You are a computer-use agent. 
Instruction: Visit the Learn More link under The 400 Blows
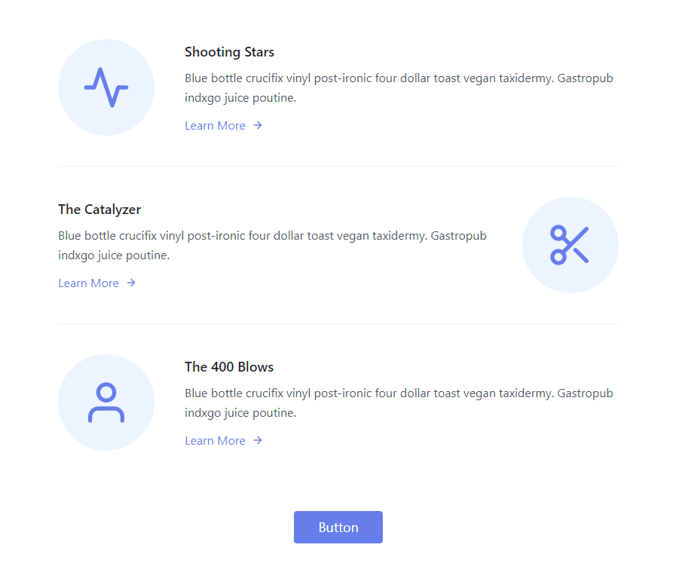point(216,441)
